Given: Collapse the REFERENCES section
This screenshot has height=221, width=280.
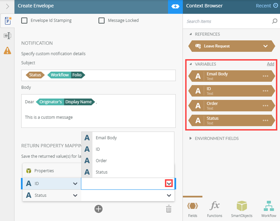Looking at the screenshot, I should pyautogui.click(x=190, y=34).
